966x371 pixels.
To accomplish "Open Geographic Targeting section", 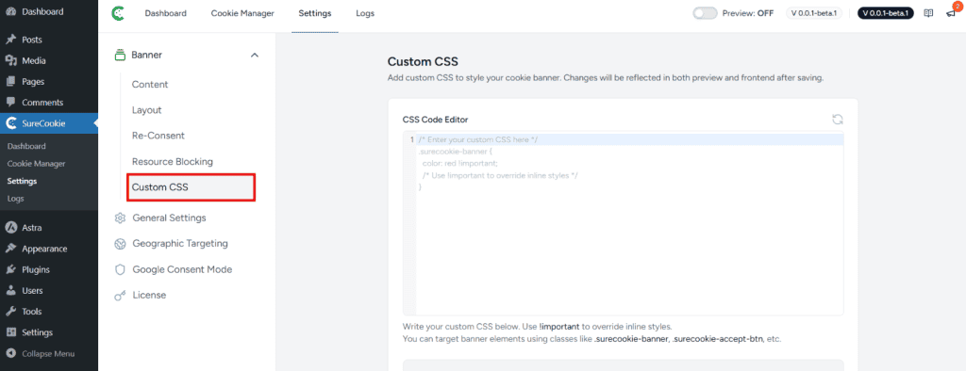I will [180, 244].
